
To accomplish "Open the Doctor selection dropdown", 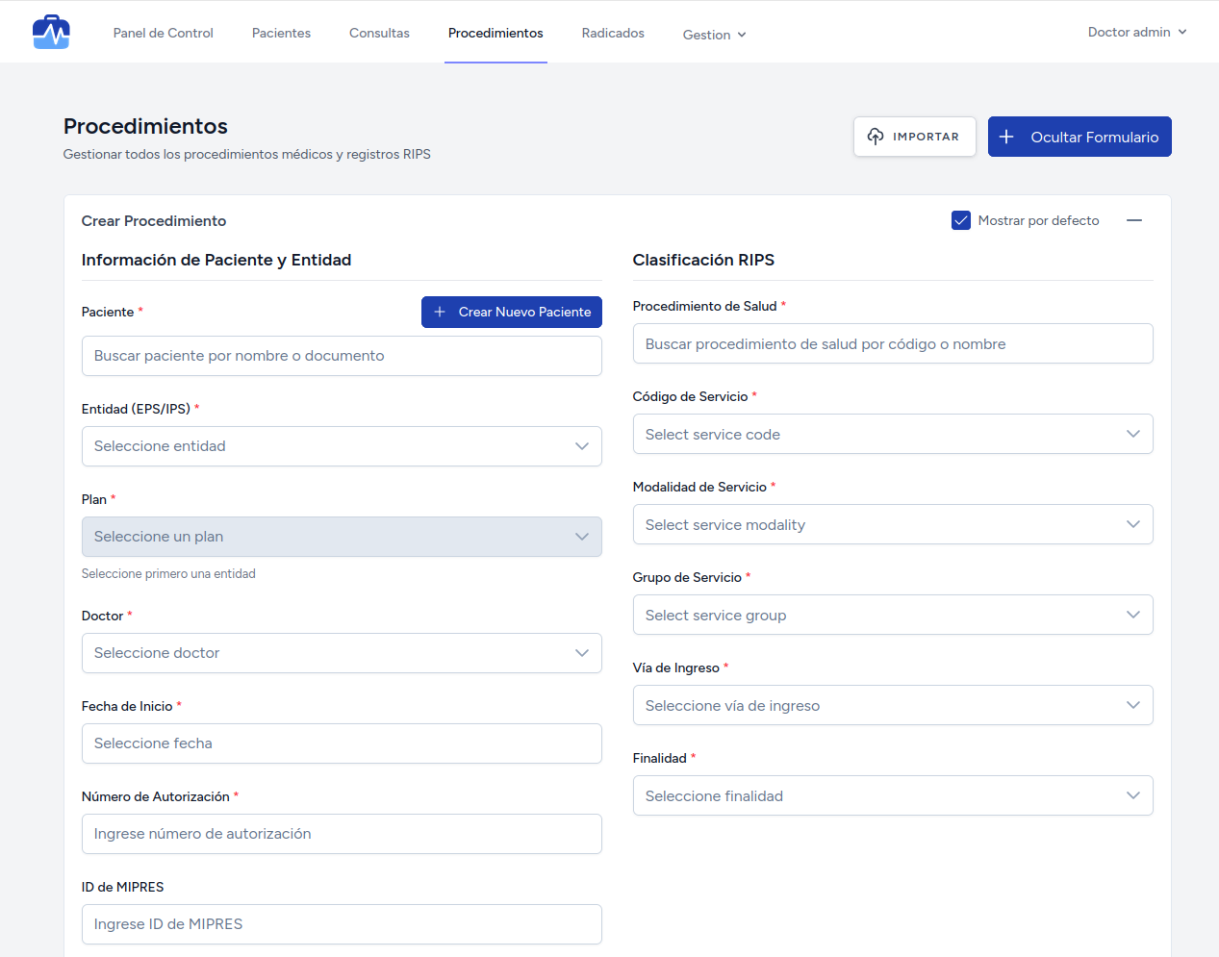I will [x=342, y=653].
